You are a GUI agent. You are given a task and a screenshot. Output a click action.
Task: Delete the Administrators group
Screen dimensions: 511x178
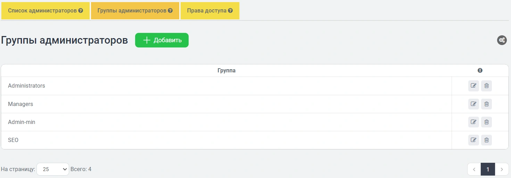(x=486, y=86)
